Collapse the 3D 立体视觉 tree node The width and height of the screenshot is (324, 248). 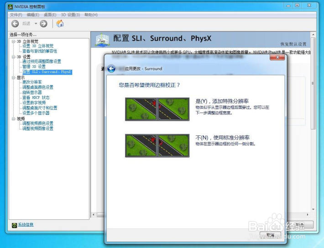13,41
